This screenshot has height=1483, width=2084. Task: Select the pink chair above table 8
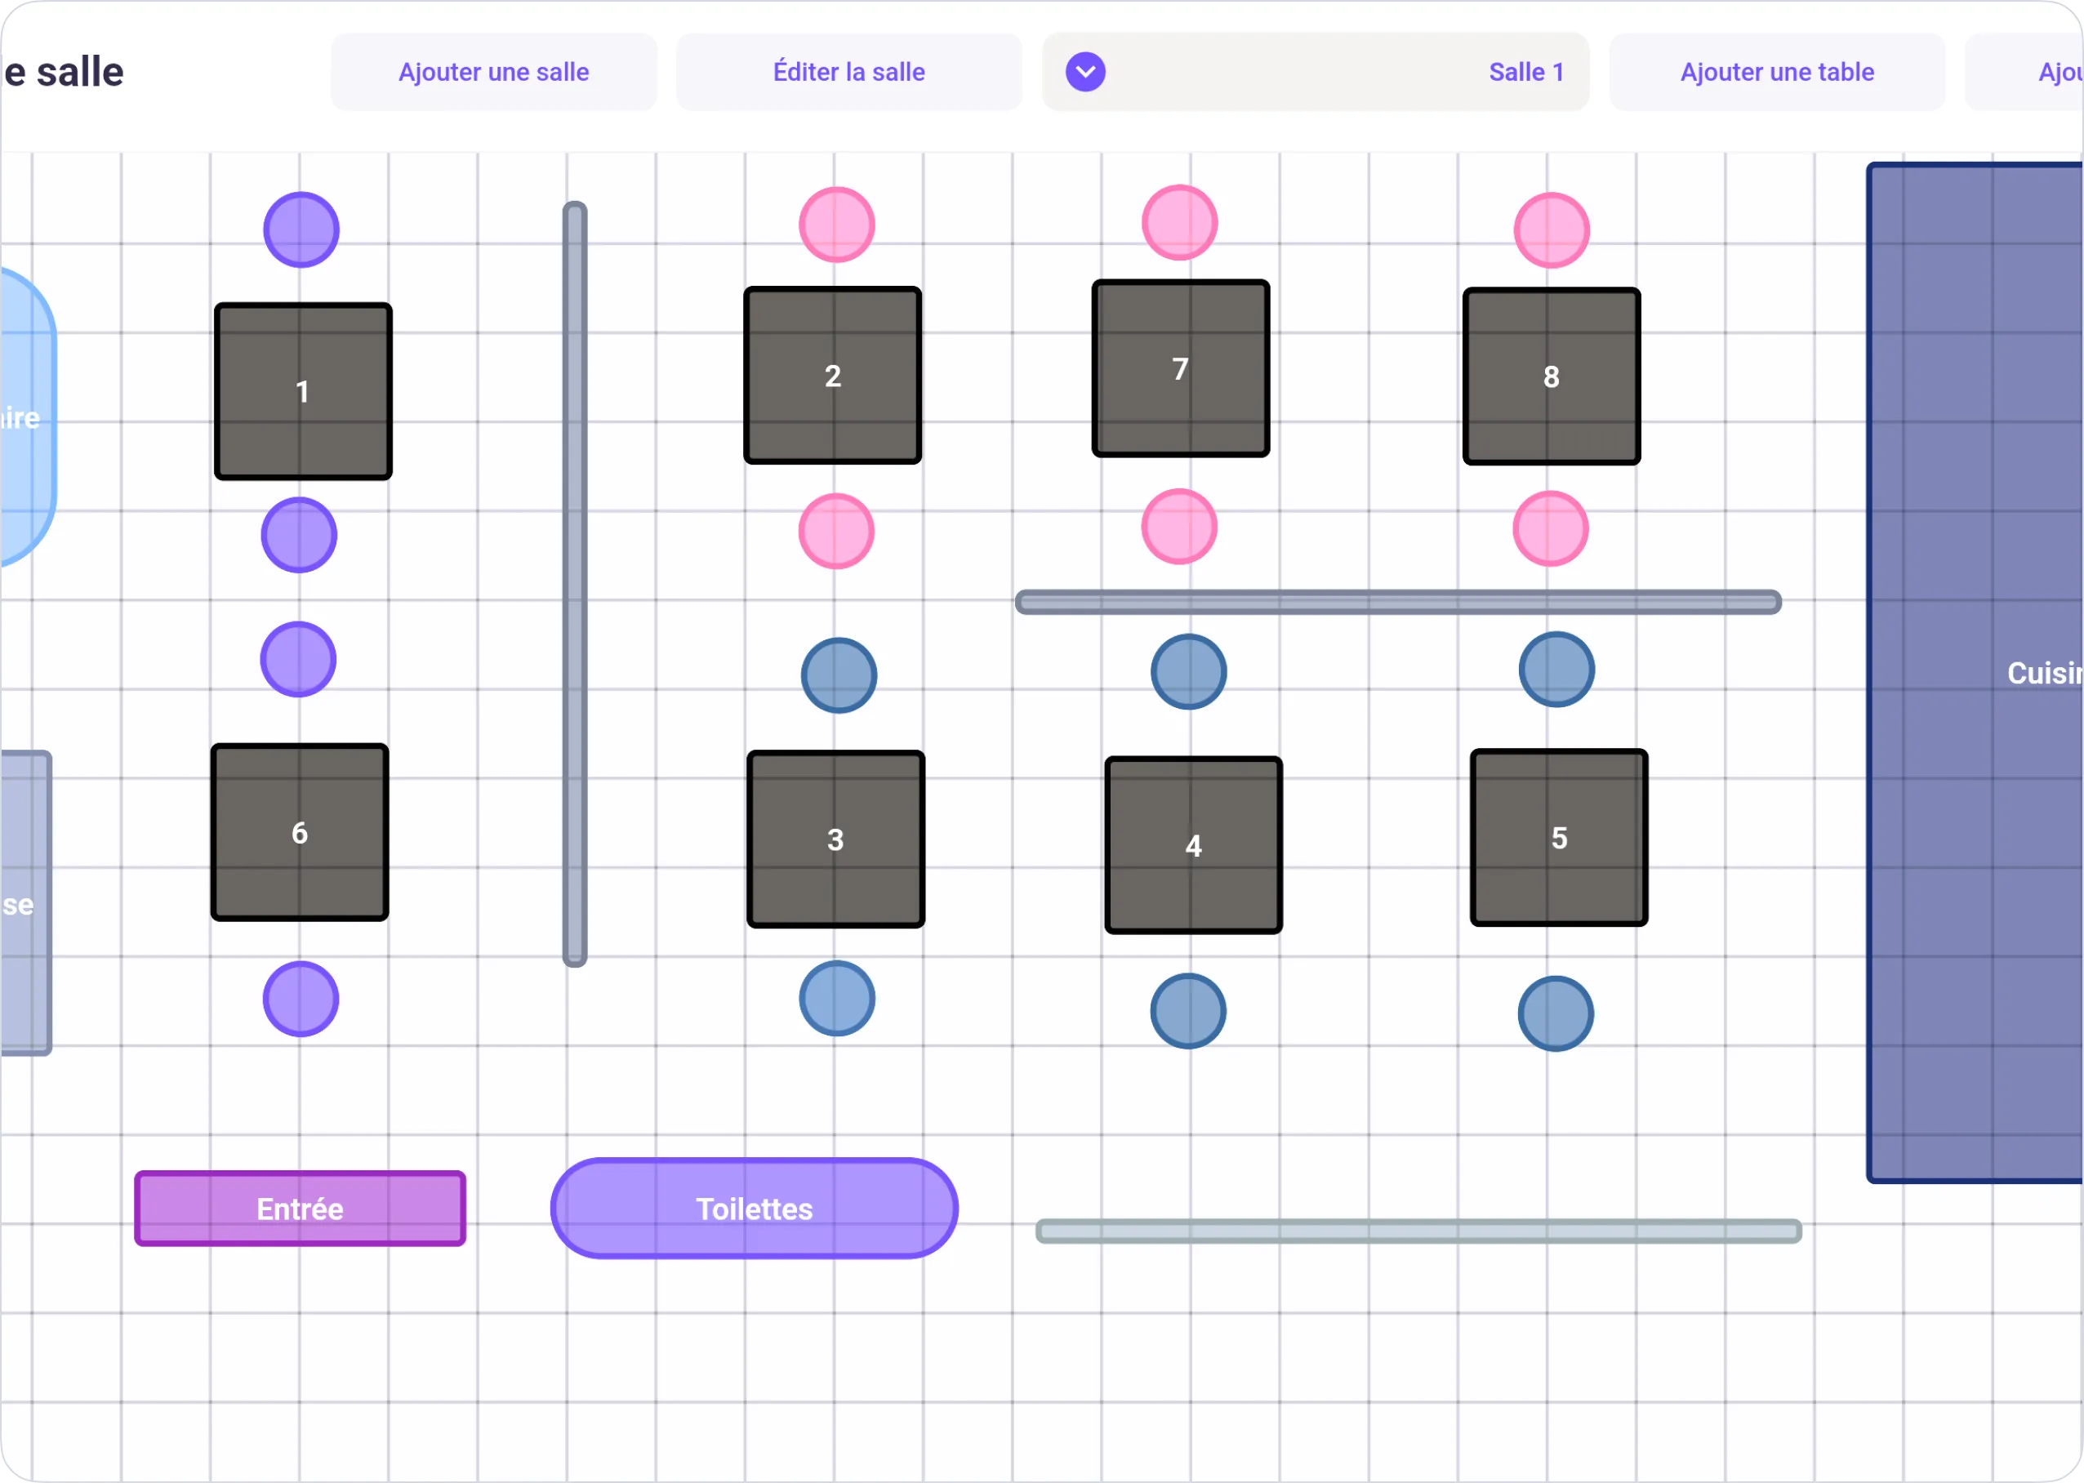pos(1551,229)
